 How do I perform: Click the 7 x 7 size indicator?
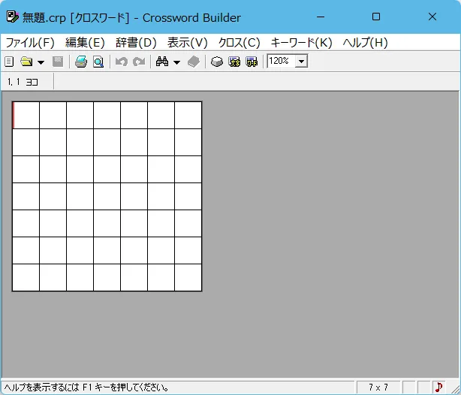point(378,387)
